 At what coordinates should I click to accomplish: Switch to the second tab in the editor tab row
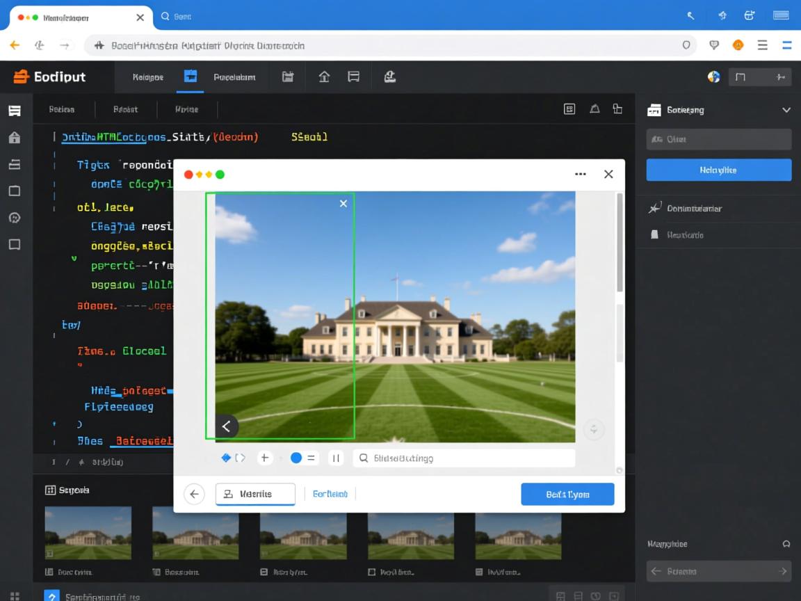[126, 109]
